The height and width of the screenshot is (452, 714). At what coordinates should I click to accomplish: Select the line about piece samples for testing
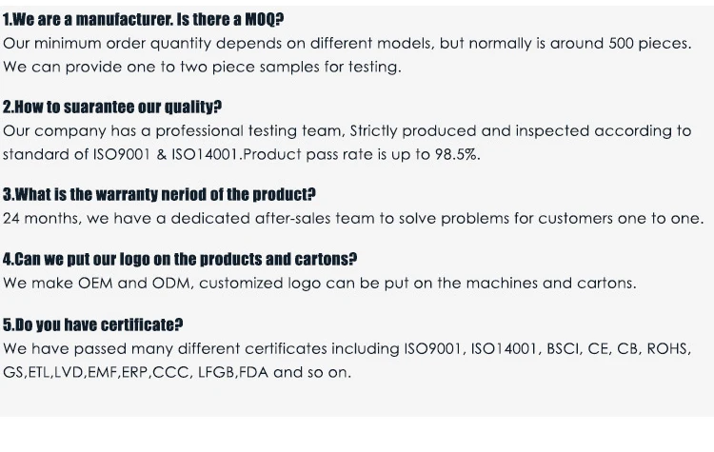click(x=202, y=68)
